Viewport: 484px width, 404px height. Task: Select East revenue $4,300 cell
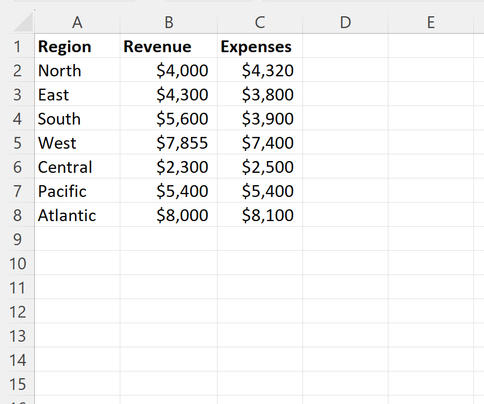169,94
